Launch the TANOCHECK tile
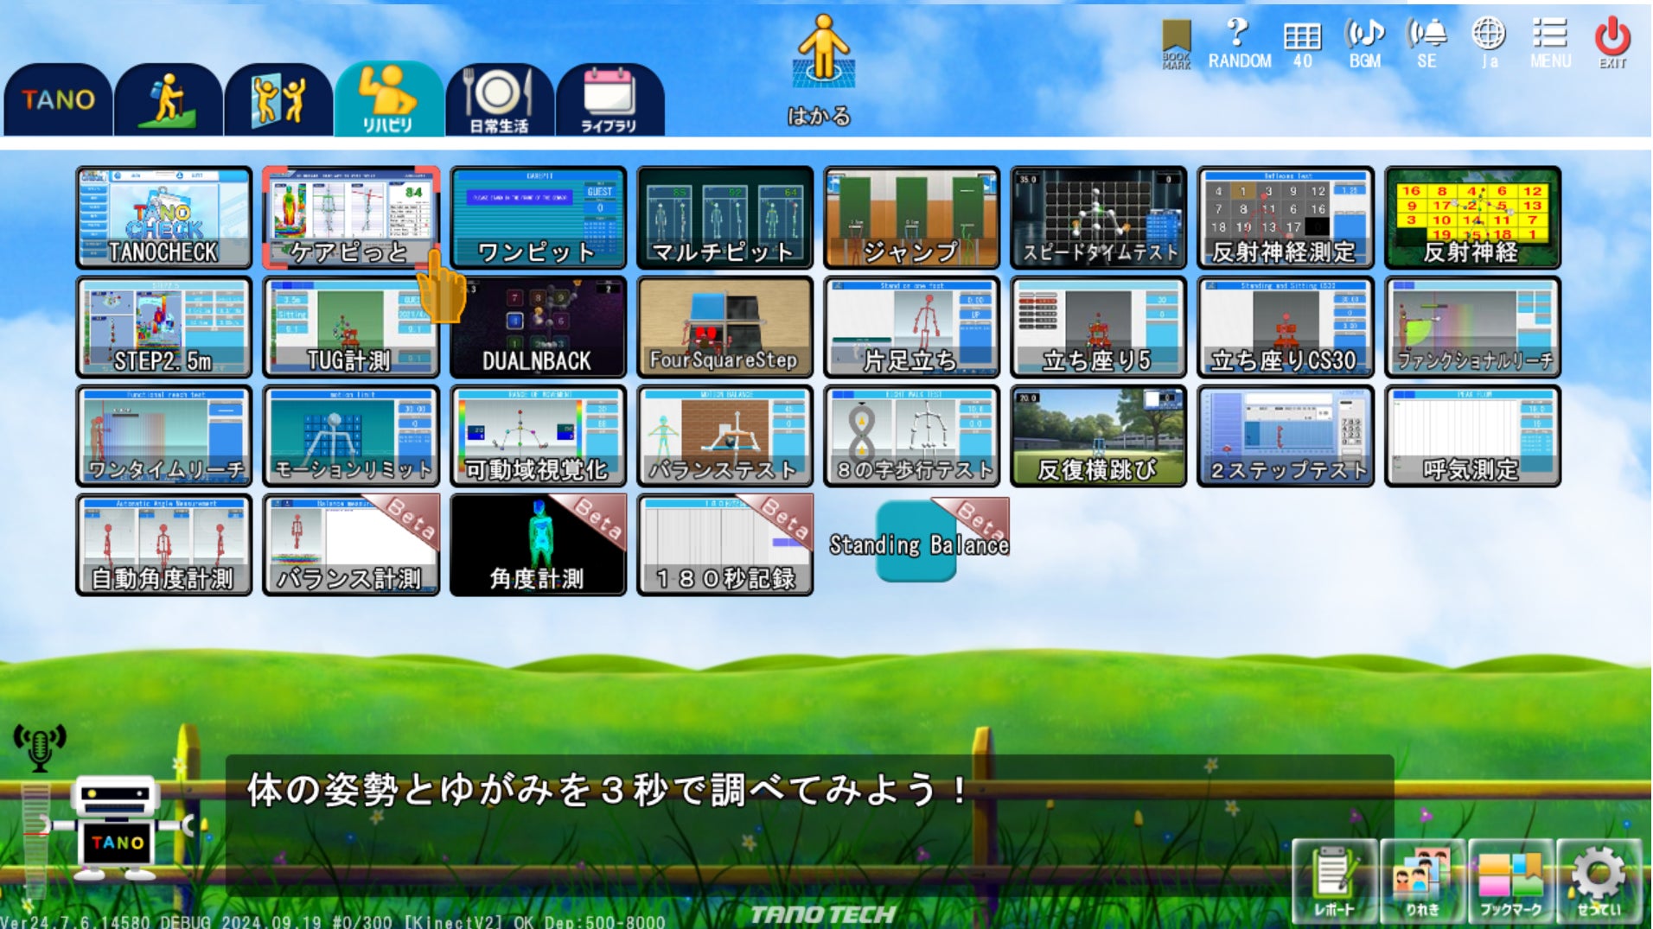This screenshot has height=929, width=1653. pos(164,218)
